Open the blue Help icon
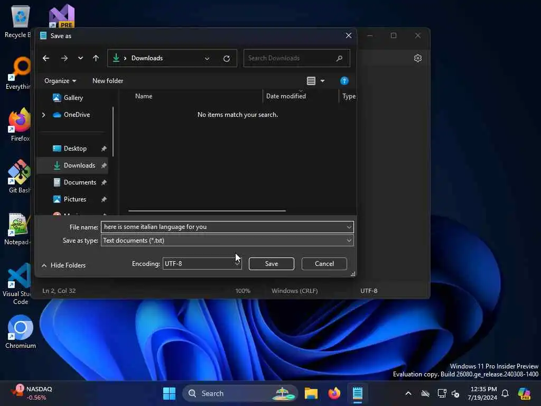This screenshot has height=406, width=541. 344,81
